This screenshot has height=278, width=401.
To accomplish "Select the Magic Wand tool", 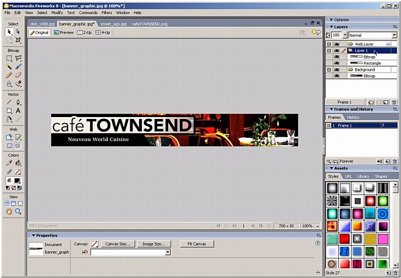I will [x=9, y=66].
